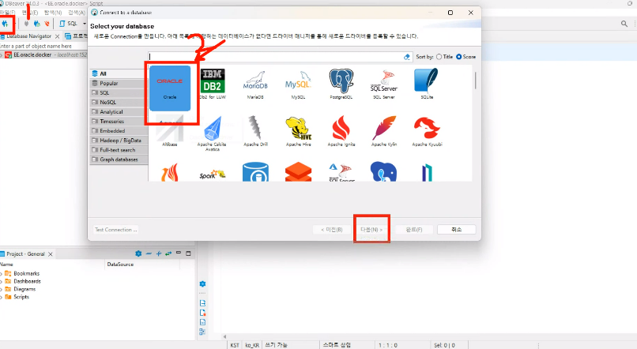The height and width of the screenshot is (349, 637).
Task: Expand the Bookmarks folder
Action: pos(2,274)
